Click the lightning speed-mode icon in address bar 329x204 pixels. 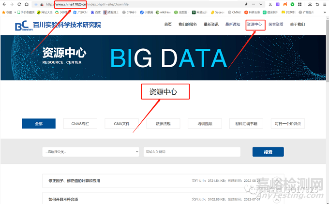pyautogui.click(x=246, y=4)
